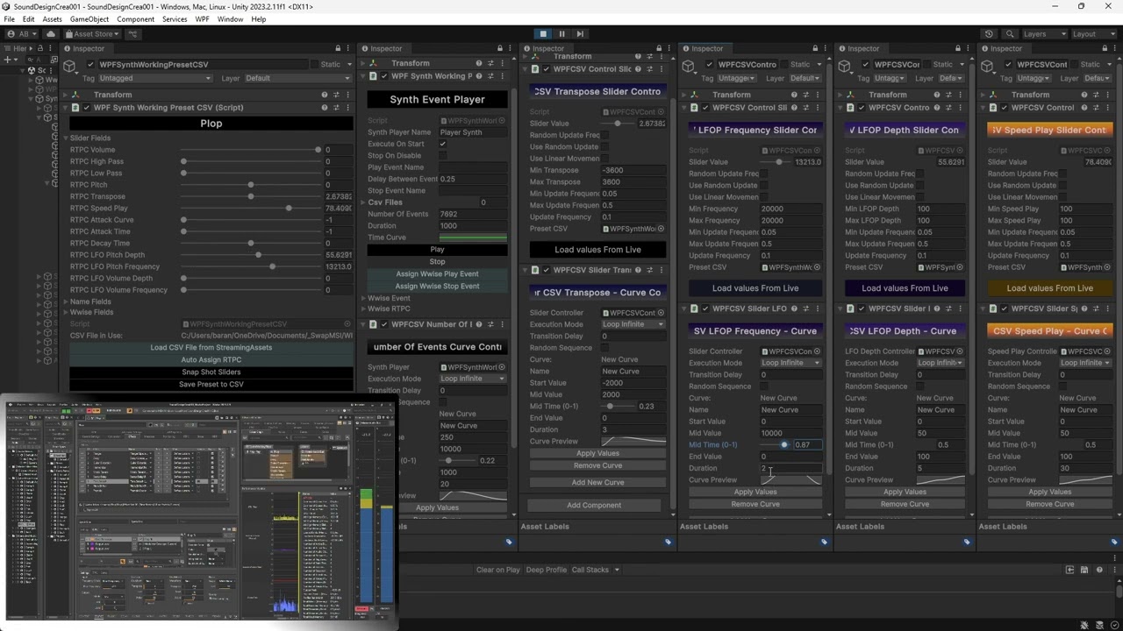Open the Component menu
Screen dimensions: 1123x631
pos(135,18)
